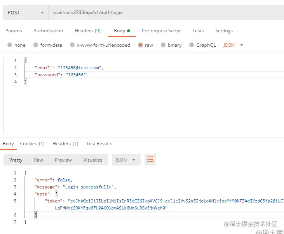Open the POST method dropdown
The height and width of the screenshot is (234, 284).
coord(26,12)
